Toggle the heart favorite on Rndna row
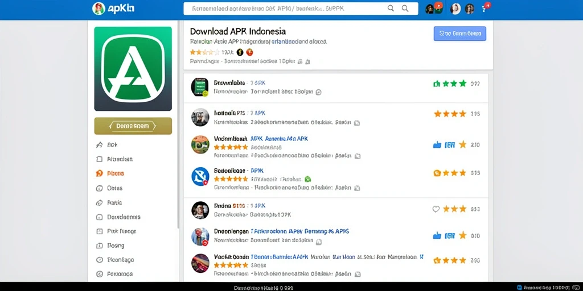This screenshot has height=291, width=583. pos(436,209)
